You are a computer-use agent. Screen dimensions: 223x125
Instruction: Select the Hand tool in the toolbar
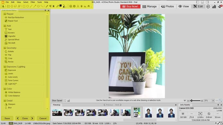point(3,6)
